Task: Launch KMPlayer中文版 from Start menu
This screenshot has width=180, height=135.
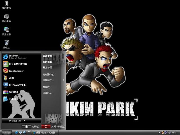Action: coord(21,85)
